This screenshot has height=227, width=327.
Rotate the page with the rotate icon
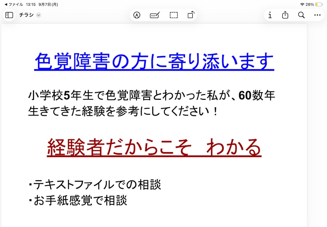coord(191,15)
